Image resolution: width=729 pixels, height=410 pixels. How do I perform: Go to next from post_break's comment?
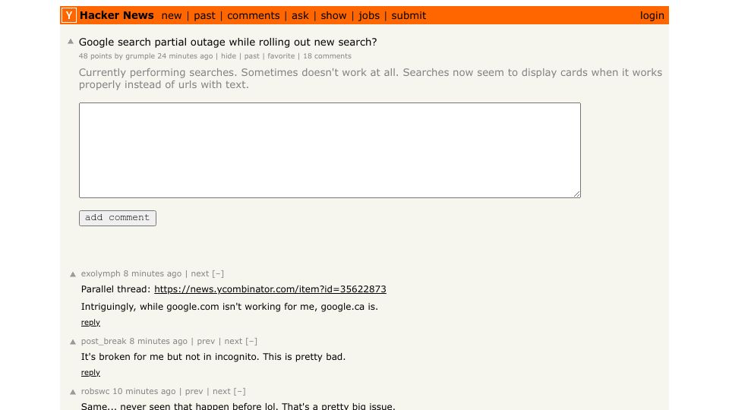coord(233,341)
